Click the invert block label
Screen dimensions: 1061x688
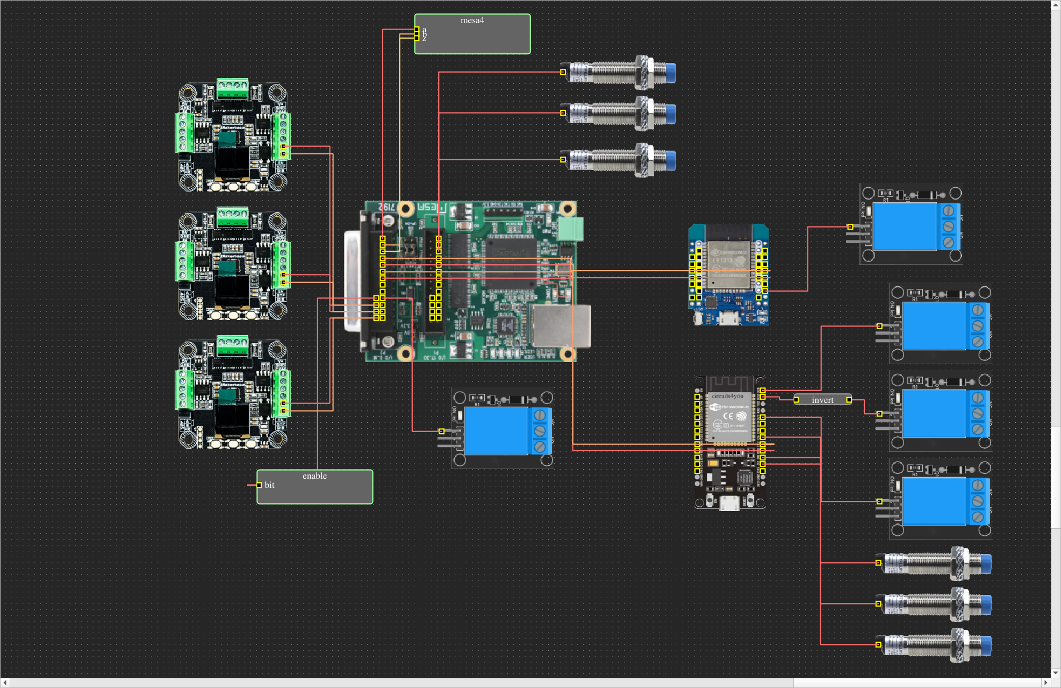[x=822, y=400]
